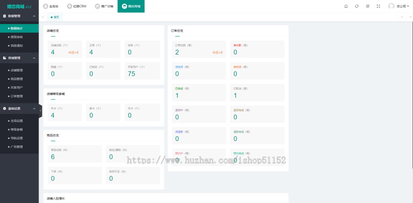This screenshot has height=203, width=413.
Task: Click the 店铺入驻增长 panel heading
Action: [x=56, y=199]
